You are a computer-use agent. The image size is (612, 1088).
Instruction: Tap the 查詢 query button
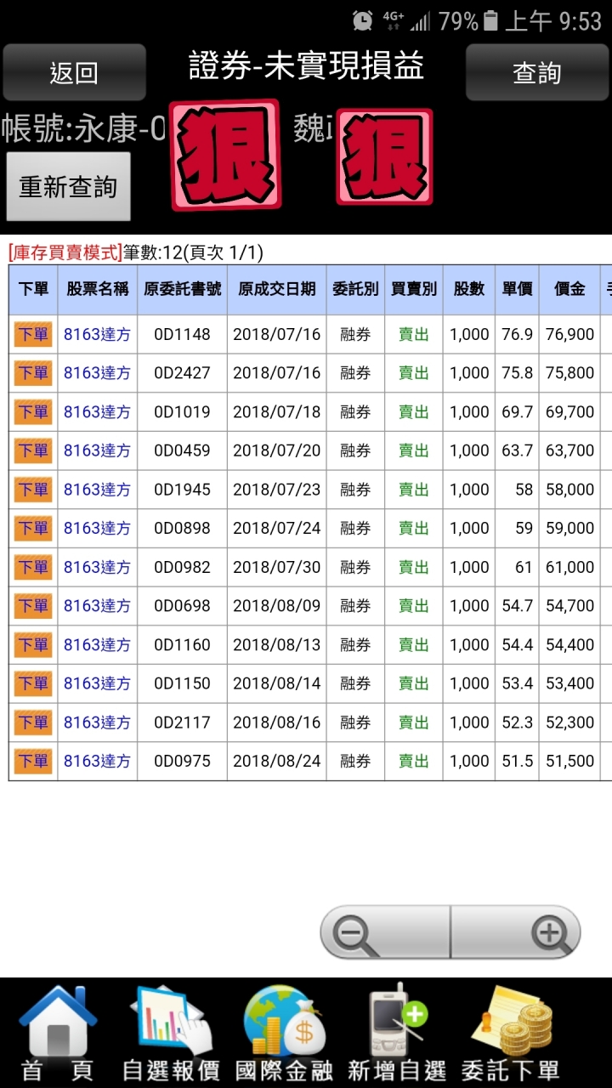click(x=537, y=72)
